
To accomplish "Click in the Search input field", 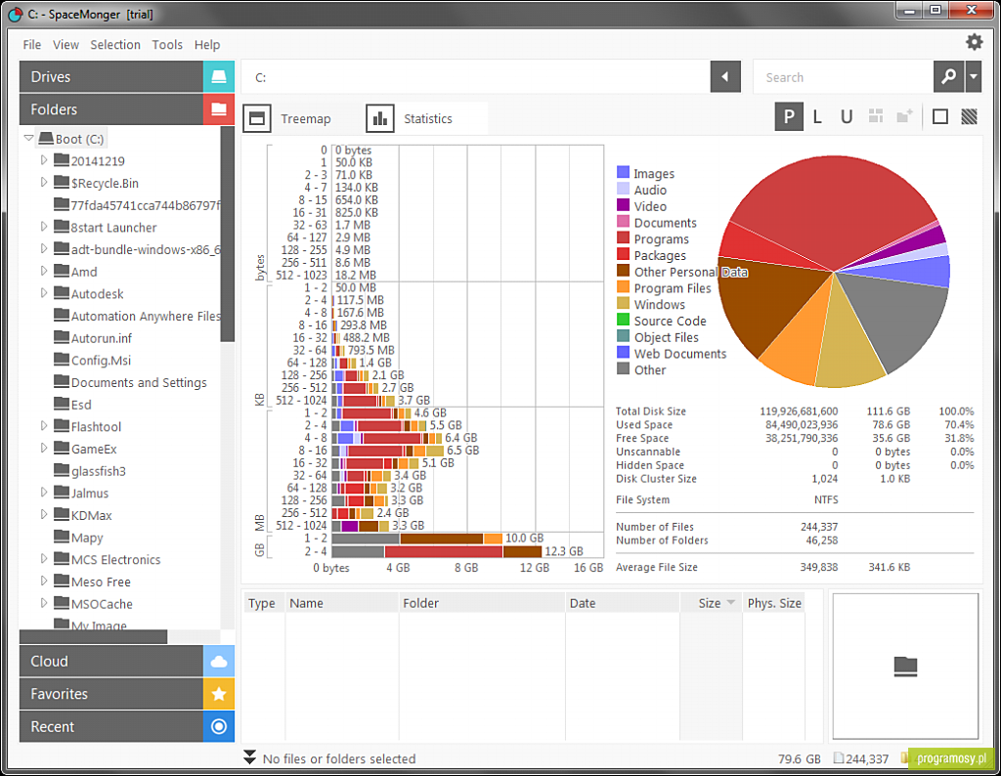I will pos(843,77).
